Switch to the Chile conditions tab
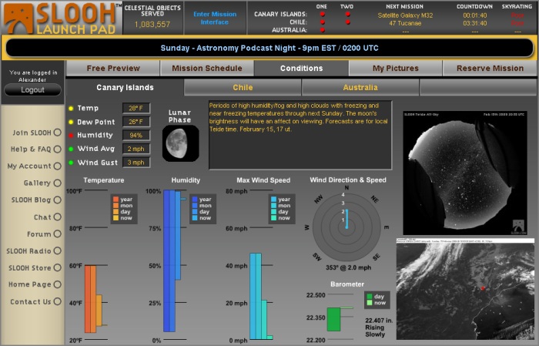 243,87
